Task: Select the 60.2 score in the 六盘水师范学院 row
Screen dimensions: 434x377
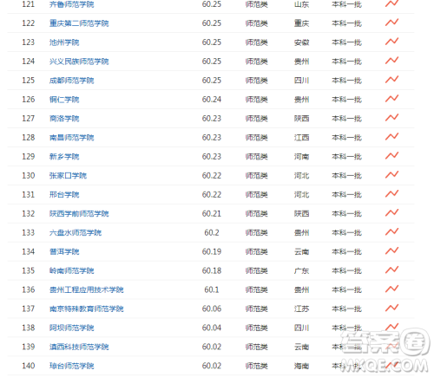Action: point(212,233)
